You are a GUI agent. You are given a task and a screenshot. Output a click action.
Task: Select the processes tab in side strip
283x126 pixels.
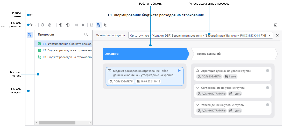click(x=30, y=35)
